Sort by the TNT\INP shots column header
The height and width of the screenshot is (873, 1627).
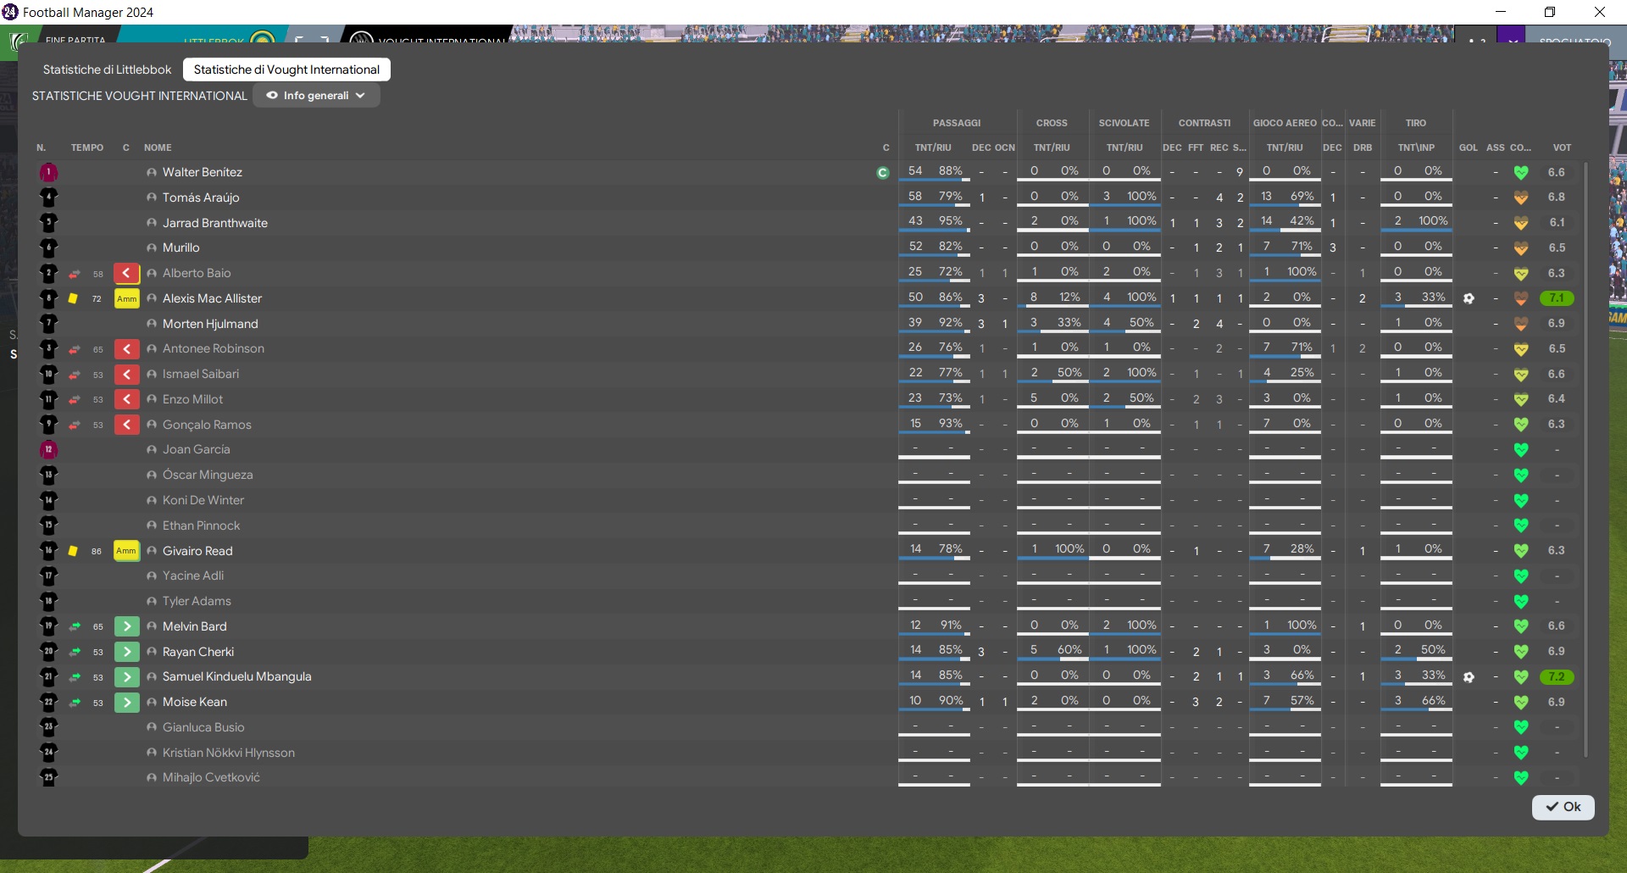1416,147
